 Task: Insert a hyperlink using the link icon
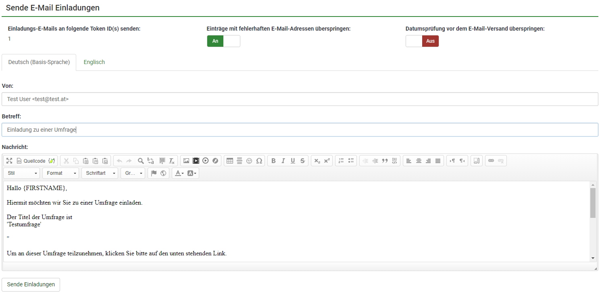[491, 161]
